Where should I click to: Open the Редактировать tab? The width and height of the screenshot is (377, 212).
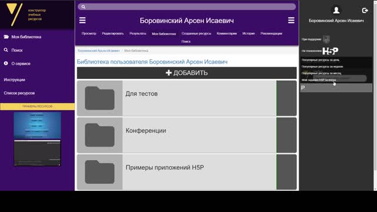point(113,34)
